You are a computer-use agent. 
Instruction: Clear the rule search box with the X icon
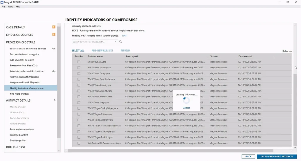click(x=116, y=42)
